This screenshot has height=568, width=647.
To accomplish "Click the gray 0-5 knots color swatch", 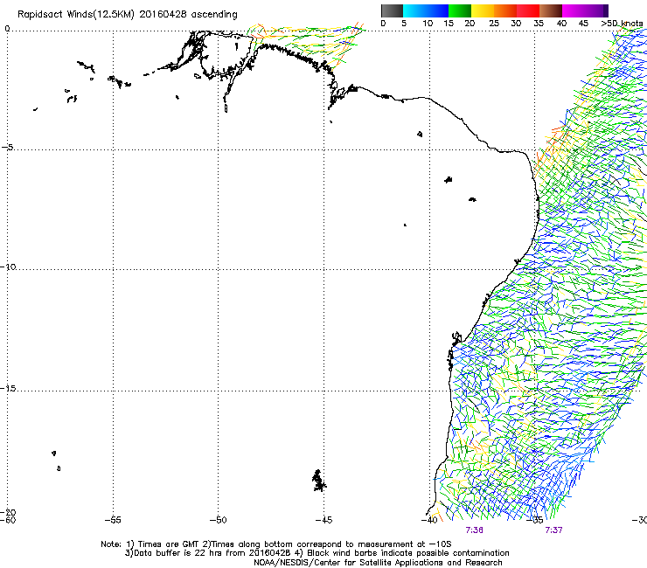I will click(x=392, y=10).
